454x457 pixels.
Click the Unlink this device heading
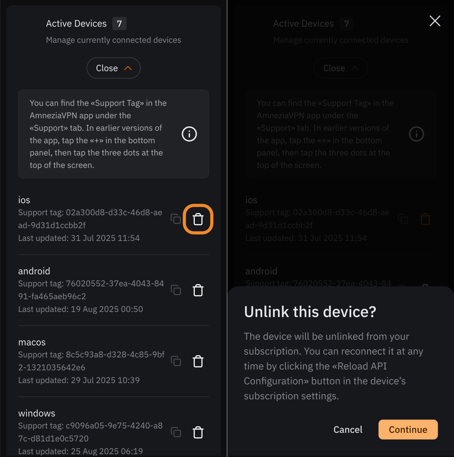(x=310, y=312)
